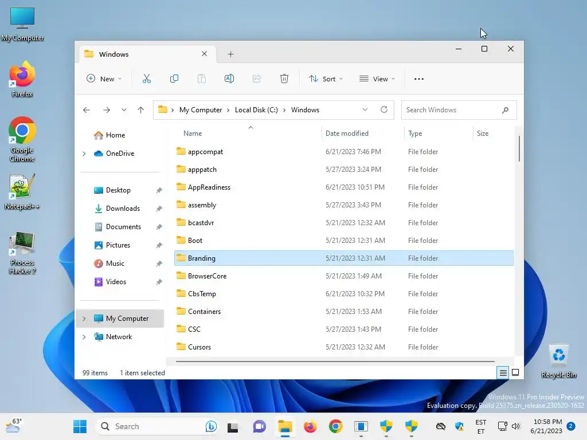Sort by Type column header
This screenshot has height=440, width=587.
point(415,133)
